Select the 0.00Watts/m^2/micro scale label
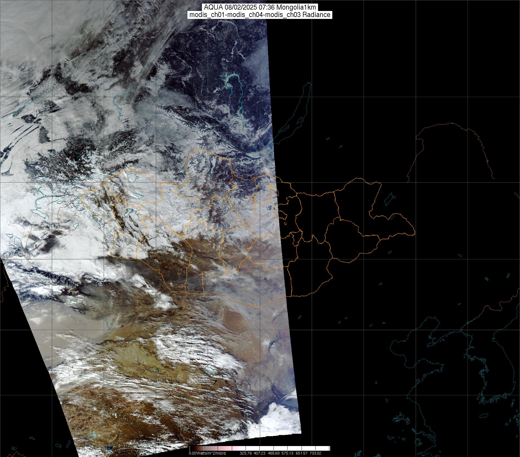 point(207,453)
